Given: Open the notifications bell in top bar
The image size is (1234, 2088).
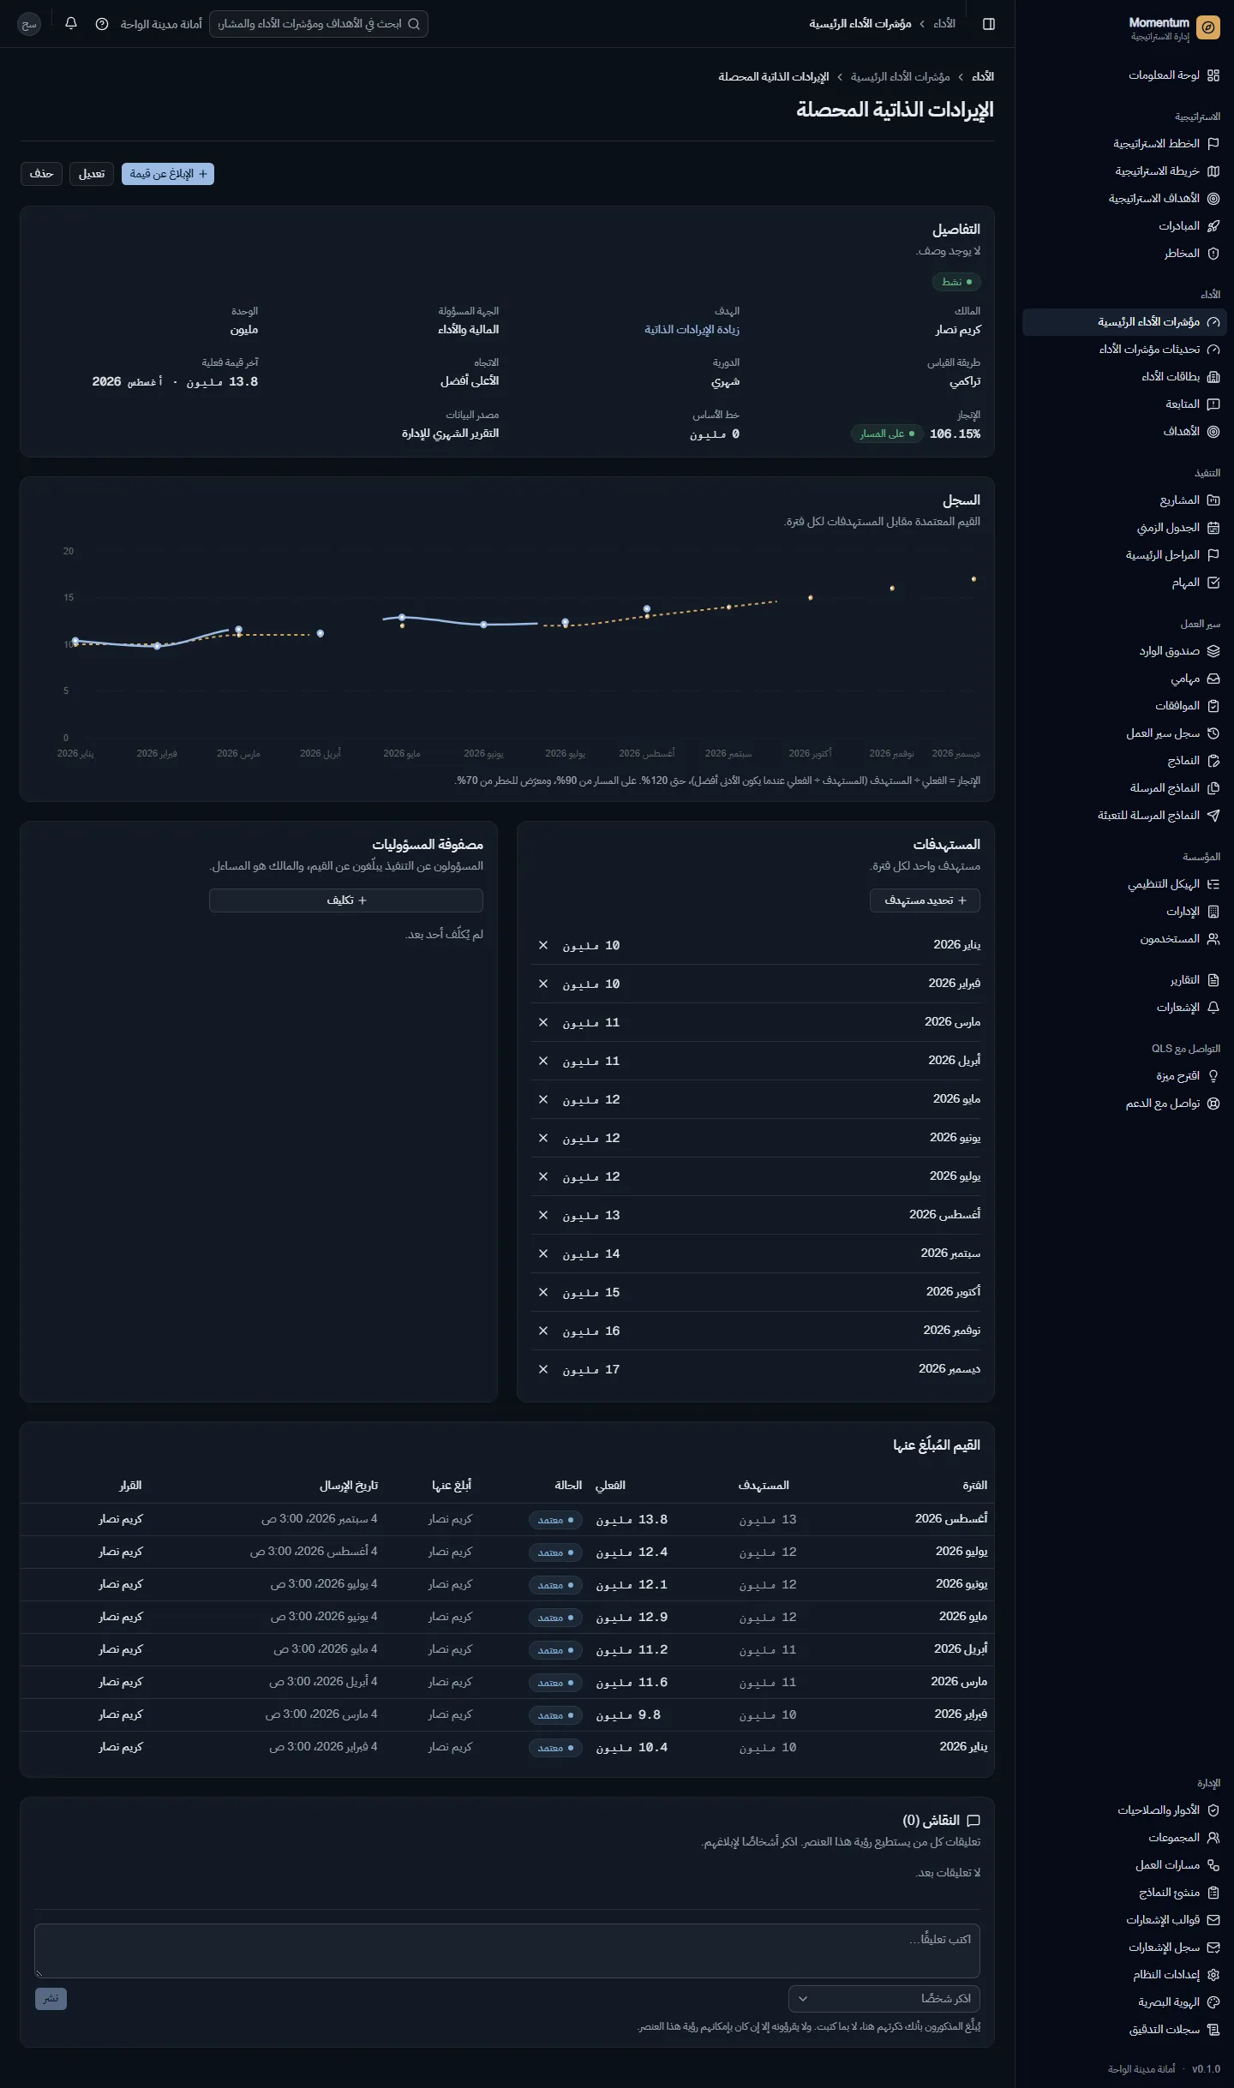Looking at the screenshot, I should pos(71,23).
